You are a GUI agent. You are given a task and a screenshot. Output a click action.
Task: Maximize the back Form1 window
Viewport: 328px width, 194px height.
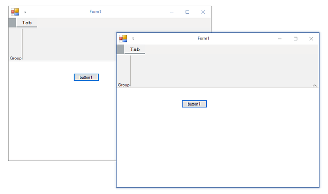click(x=187, y=12)
